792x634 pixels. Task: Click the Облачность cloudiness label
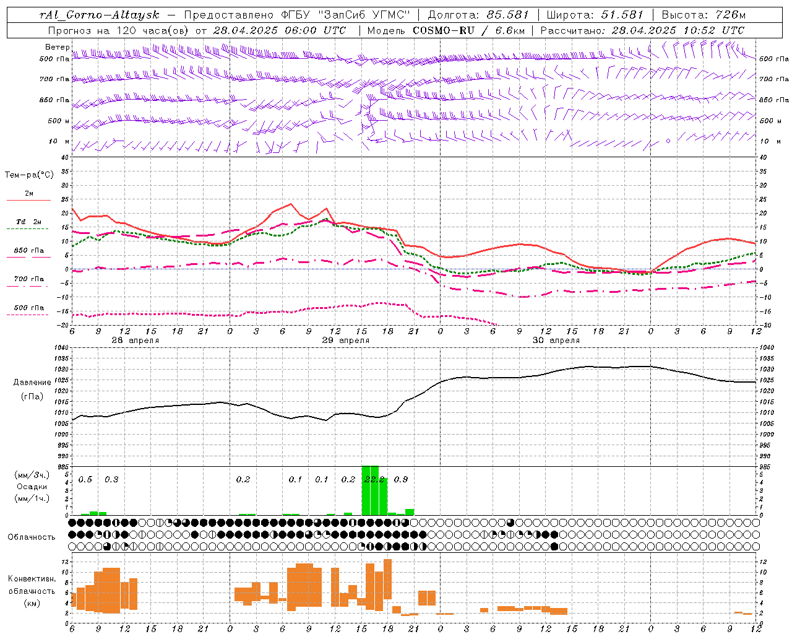[32, 537]
